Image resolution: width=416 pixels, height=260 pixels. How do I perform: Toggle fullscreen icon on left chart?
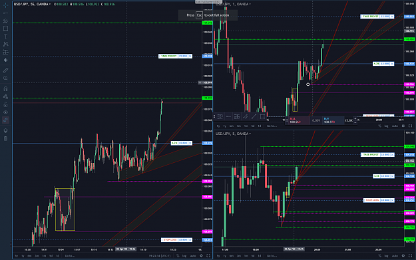208,256
